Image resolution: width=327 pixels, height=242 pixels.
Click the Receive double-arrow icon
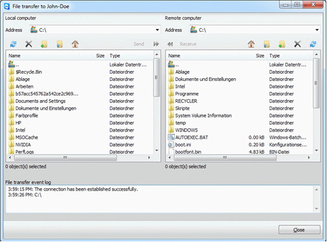(170, 44)
